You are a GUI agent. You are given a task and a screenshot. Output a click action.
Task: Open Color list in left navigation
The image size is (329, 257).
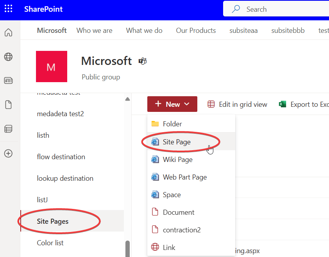(x=50, y=243)
